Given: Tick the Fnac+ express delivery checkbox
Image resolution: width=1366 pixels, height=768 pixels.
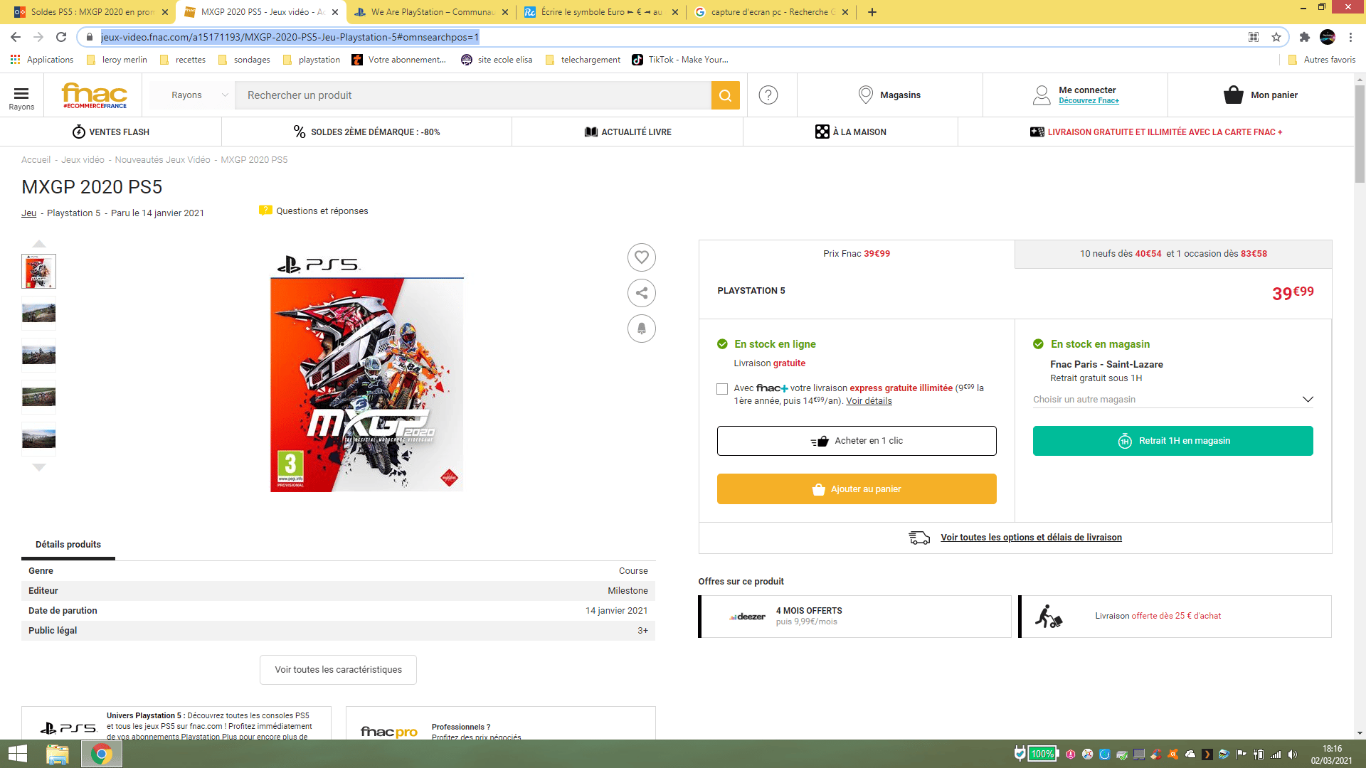Looking at the screenshot, I should coord(722,389).
